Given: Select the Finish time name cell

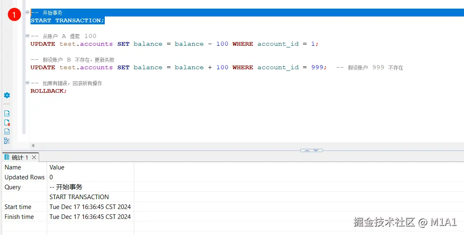Looking at the screenshot, I should tap(24, 216).
